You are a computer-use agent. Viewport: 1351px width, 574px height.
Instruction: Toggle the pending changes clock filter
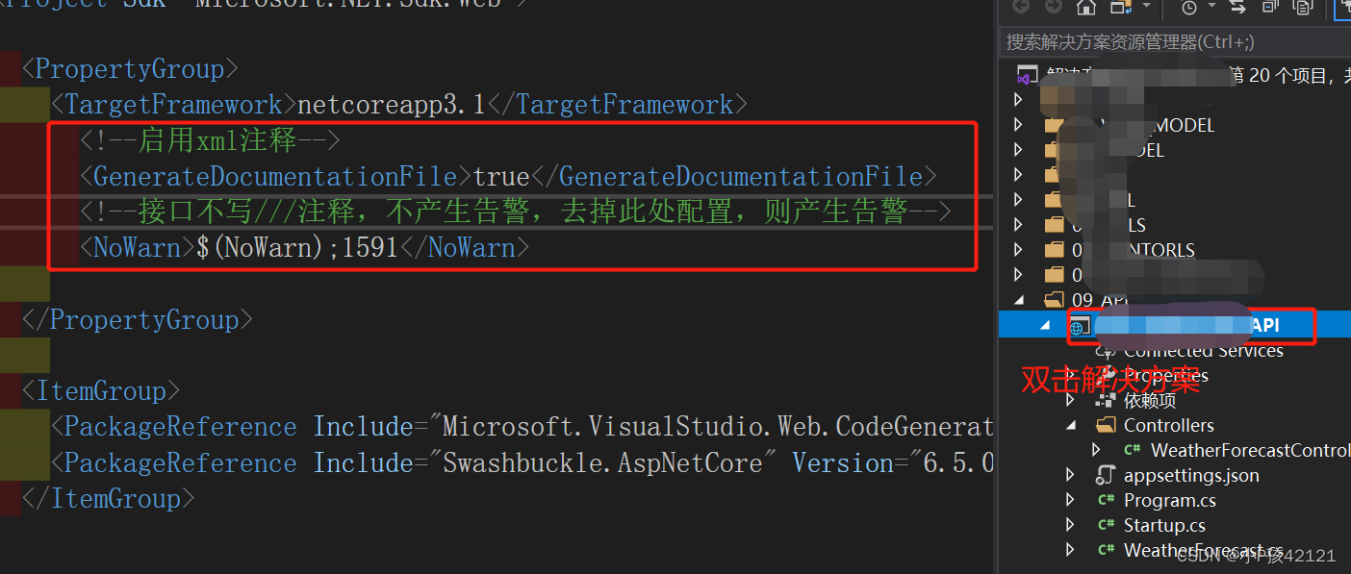[x=1188, y=8]
